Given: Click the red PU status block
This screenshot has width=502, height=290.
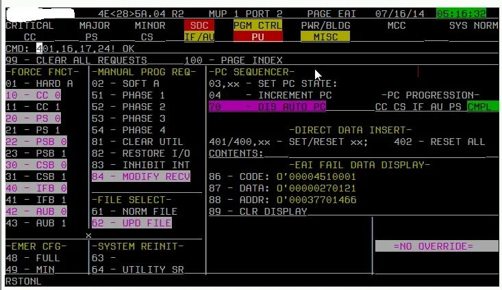Looking at the screenshot, I should tap(258, 37).
